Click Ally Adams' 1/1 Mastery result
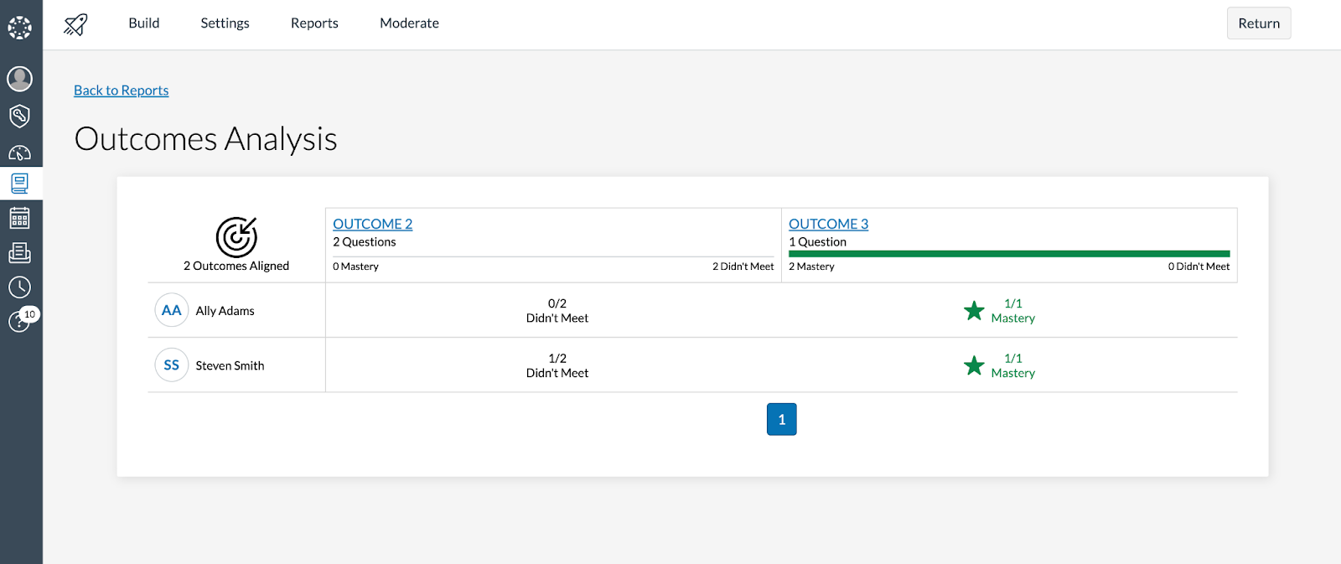The width and height of the screenshot is (1341, 564). [1013, 311]
